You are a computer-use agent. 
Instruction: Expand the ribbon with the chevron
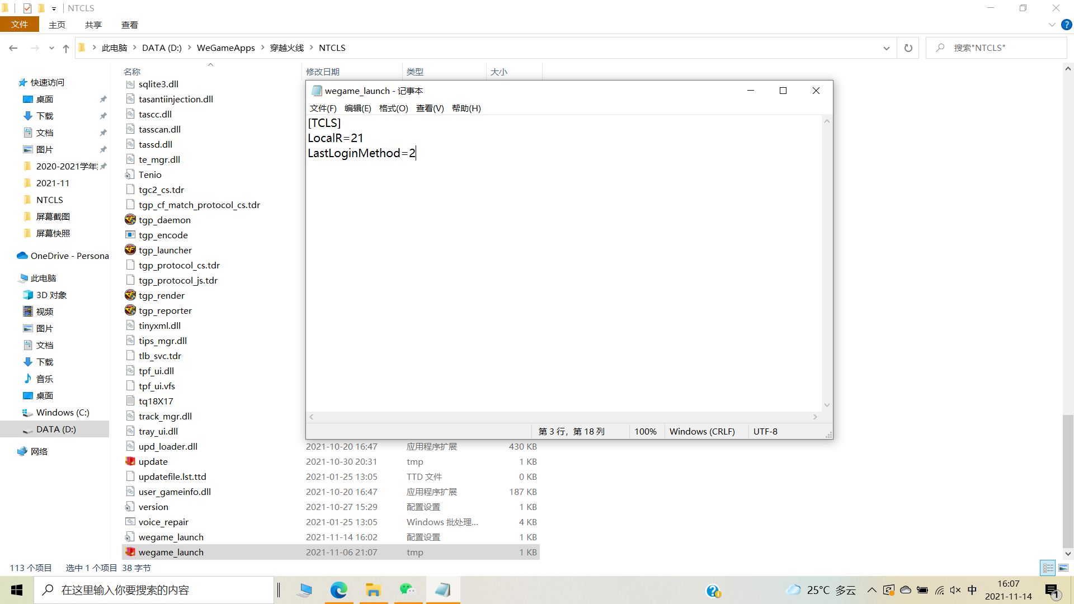pos(1052,25)
